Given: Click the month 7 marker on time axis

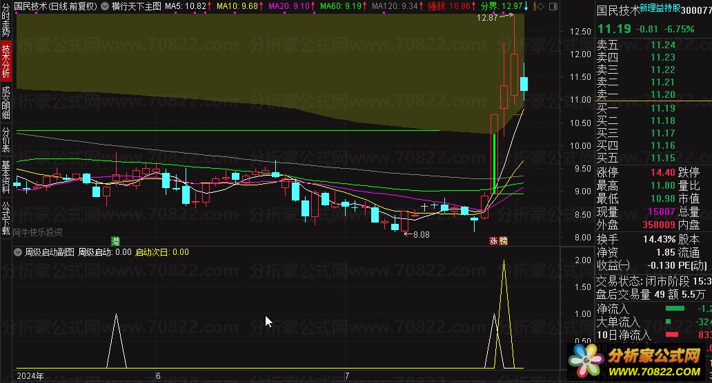Looking at the screenshot, I should click(x=347, y=375).
